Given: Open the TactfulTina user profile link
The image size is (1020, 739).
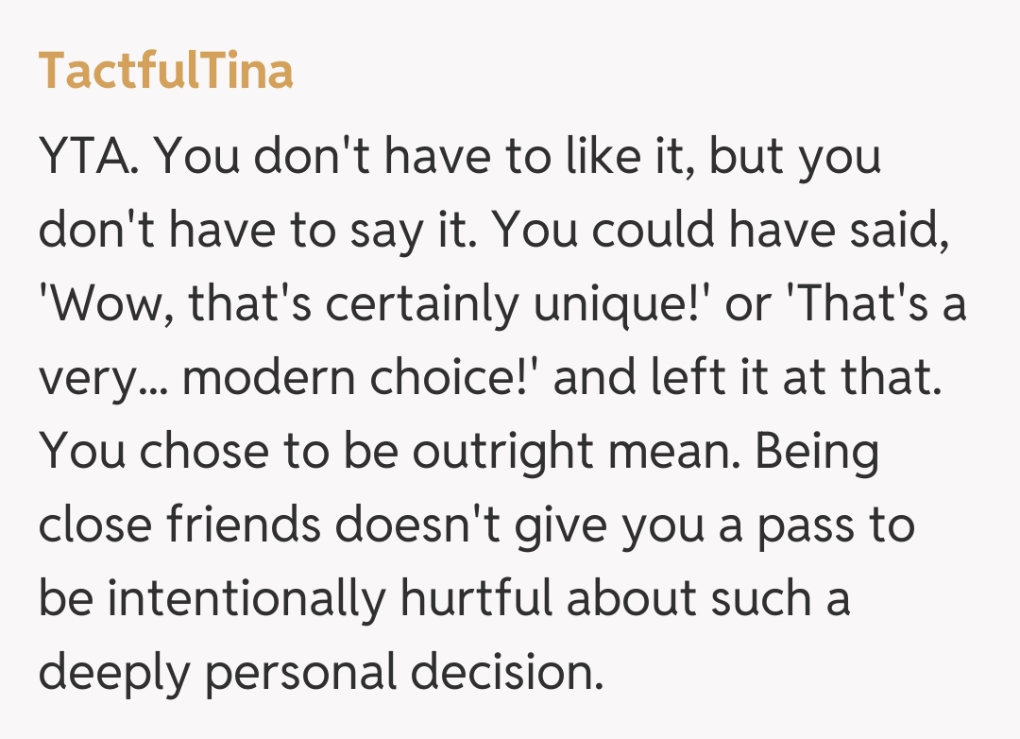Looking at the screenshot, I should [165, 71].
